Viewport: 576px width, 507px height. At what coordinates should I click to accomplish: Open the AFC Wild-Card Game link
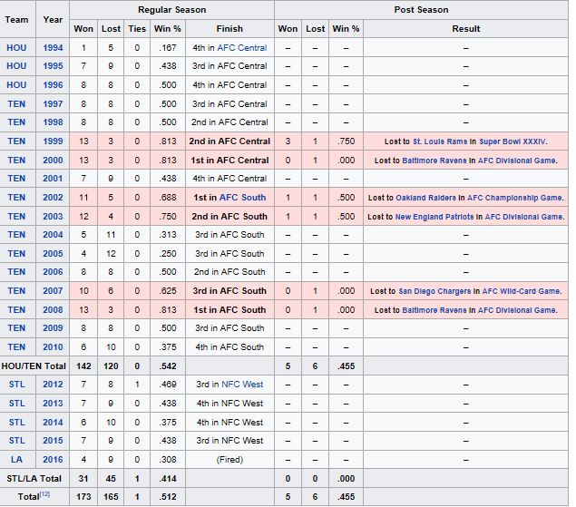pos(522,291)
